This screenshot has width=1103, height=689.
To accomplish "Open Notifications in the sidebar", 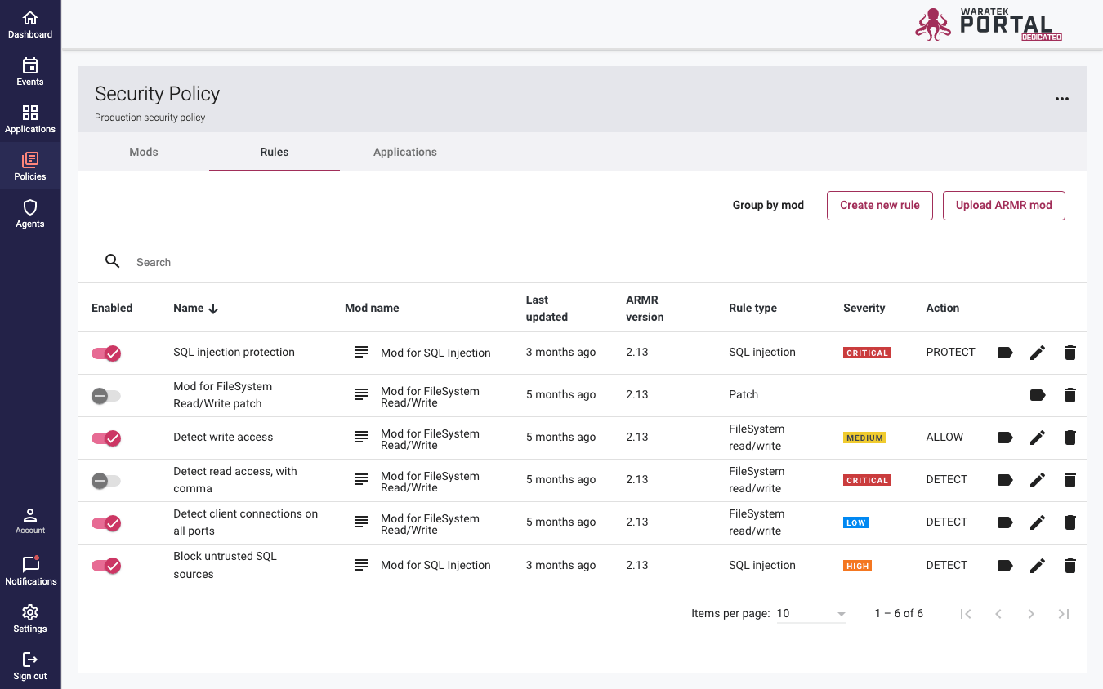I will [x=30, y=571].
